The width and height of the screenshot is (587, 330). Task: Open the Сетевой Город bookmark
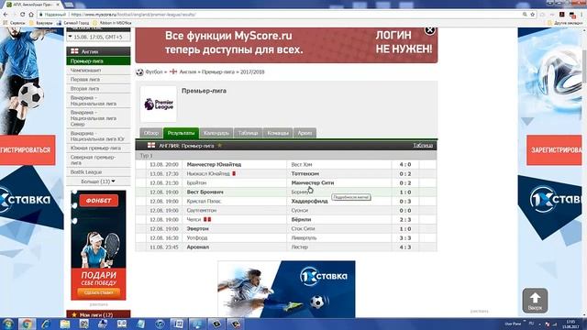[73, 23]
